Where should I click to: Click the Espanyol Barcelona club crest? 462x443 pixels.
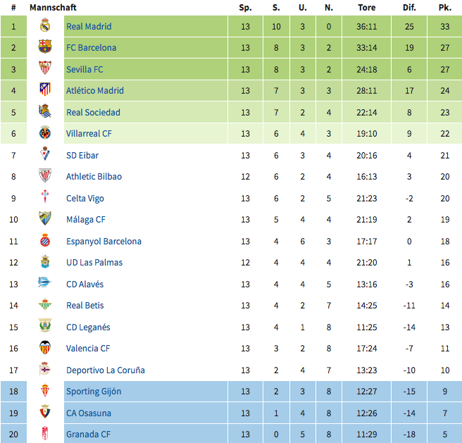(45, 242)
